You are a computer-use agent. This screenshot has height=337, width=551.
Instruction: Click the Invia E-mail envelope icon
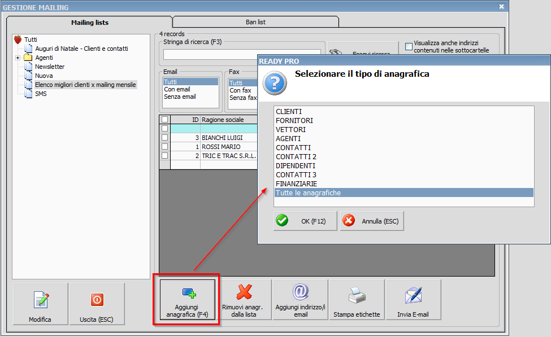click(x=413, y=295)
